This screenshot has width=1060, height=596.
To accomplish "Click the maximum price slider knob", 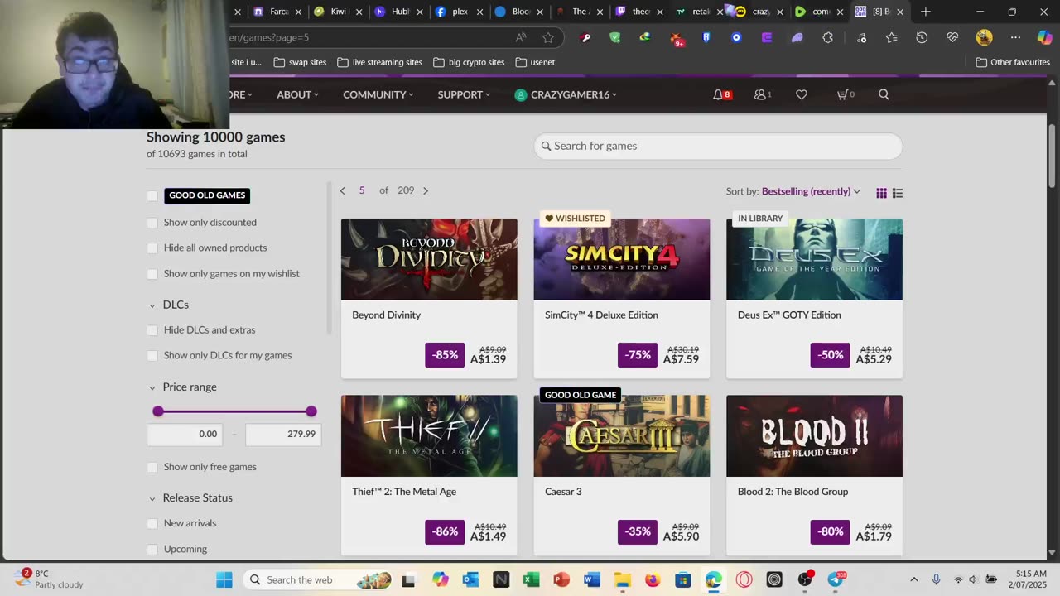I will [311, 411].
